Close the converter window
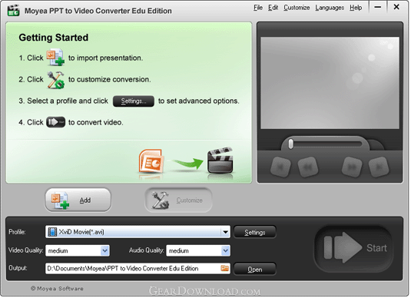 pyautogui.click(x=396, y=7)
